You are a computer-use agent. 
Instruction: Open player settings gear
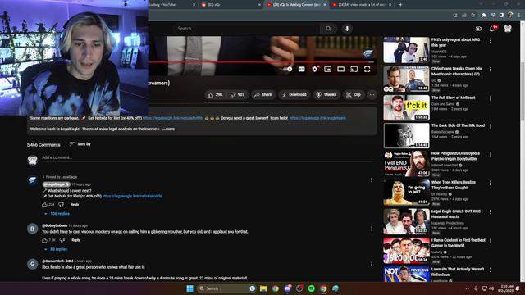(x=315, y=69)
